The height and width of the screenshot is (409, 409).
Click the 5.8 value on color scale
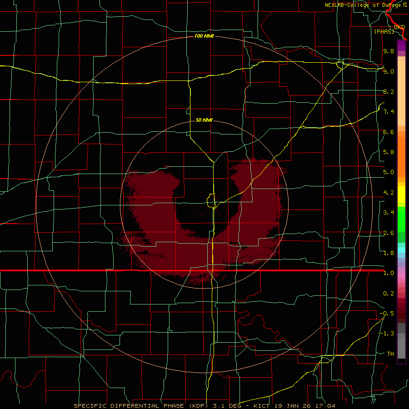pos(389,152)
